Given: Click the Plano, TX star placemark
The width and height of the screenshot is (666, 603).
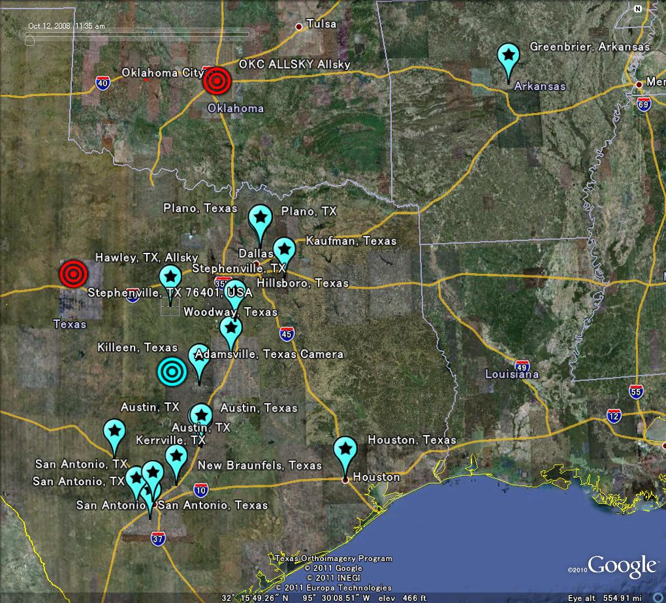Looking at the screenshot, I should click(260, 217).
